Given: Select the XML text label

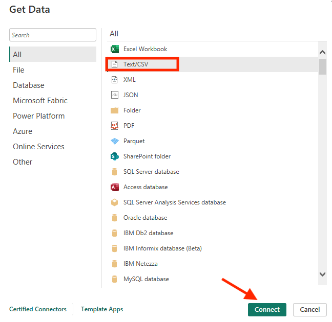Looking at the screenshot, I should point(130,80).
